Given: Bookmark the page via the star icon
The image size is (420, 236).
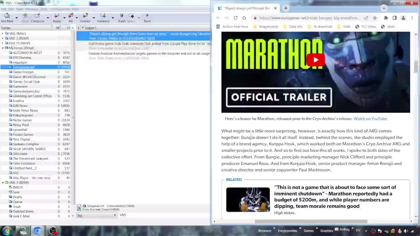Looking at the screenshot, I should tap(375, 18).
